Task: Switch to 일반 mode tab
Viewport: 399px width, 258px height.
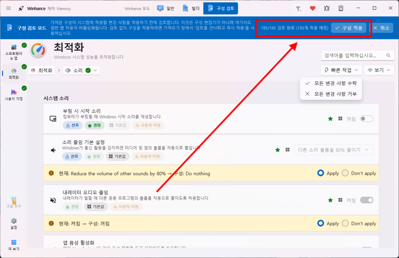Action: coord(166,9)
